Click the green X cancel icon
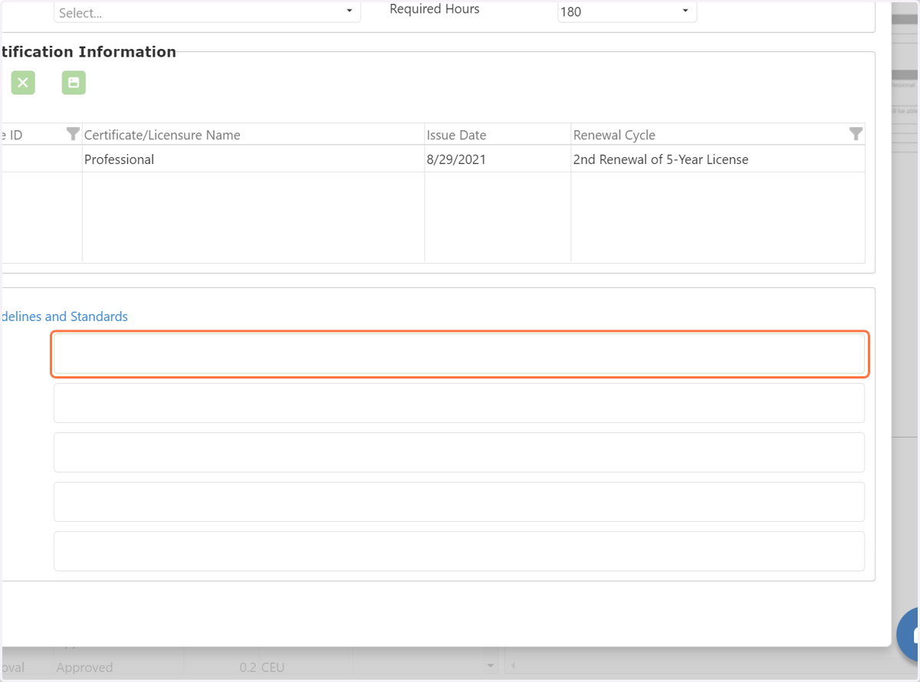920x682 pixels. tap(23, 83)
